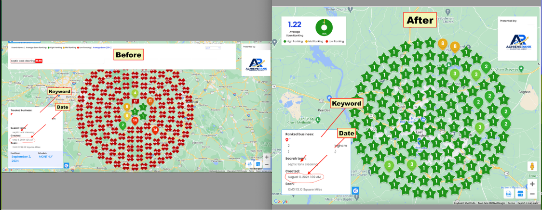Click the CSV export icon on After map
542x210 pixels.
(509, 194)
